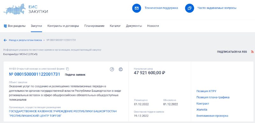Follow the Позиция КТРУ link
The width and height of the screenshot is (255, 123).
pyautogui.click(x=206, y=91)
